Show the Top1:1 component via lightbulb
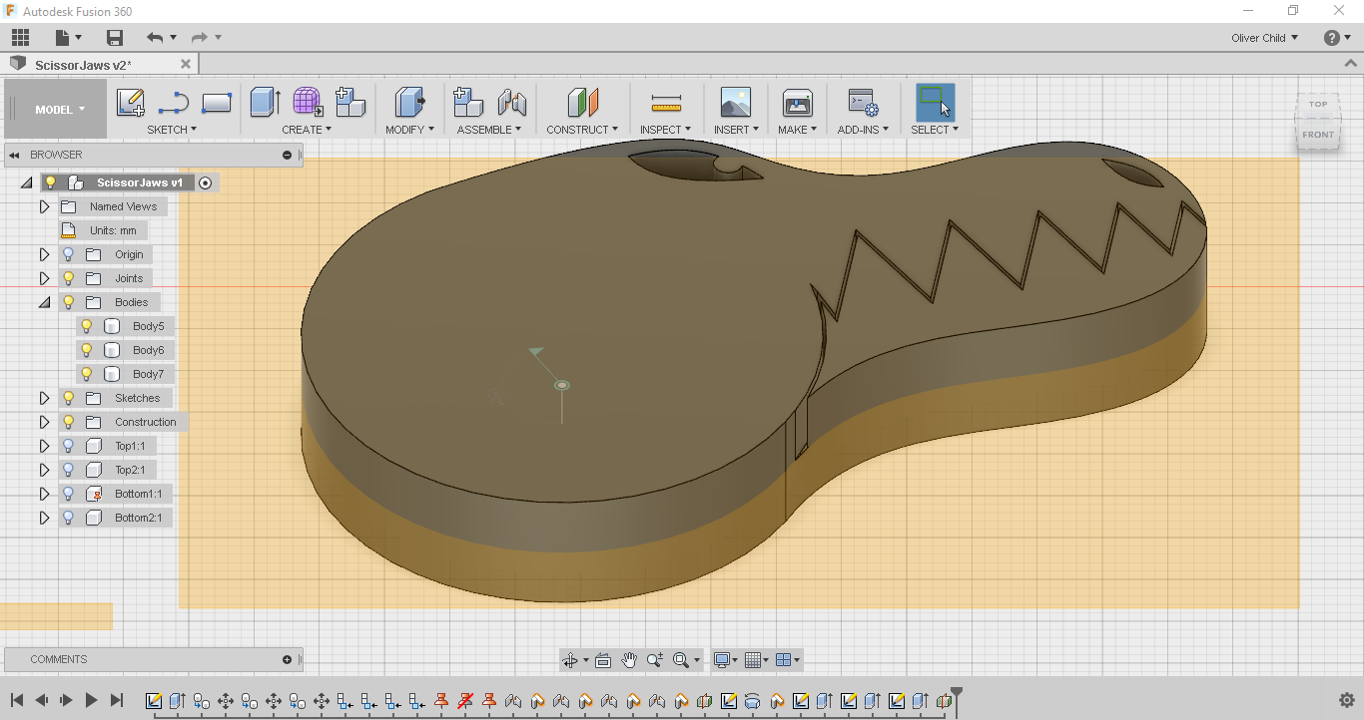 pyautogui.click(x=69, y=446)
